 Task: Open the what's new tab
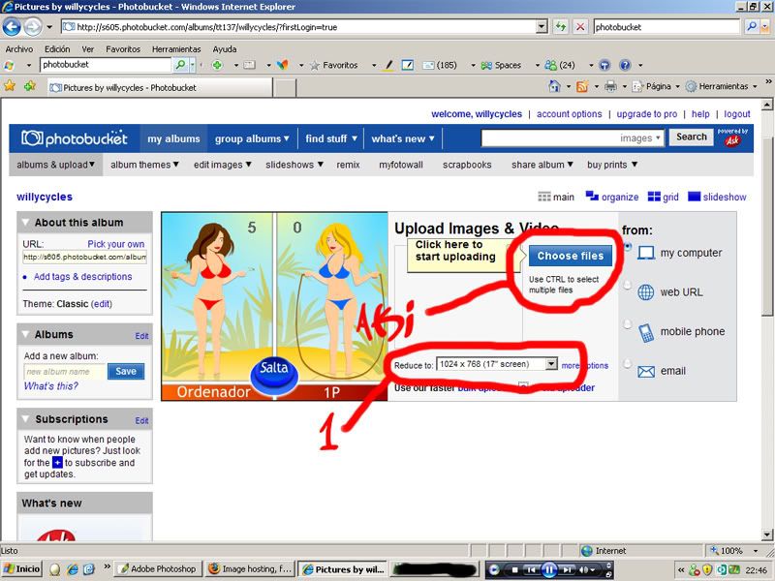pos(403,138)
